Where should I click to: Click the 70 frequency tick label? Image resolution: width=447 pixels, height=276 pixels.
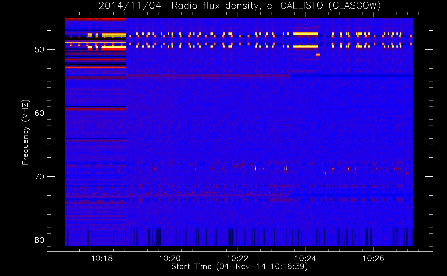click(40, 177)
